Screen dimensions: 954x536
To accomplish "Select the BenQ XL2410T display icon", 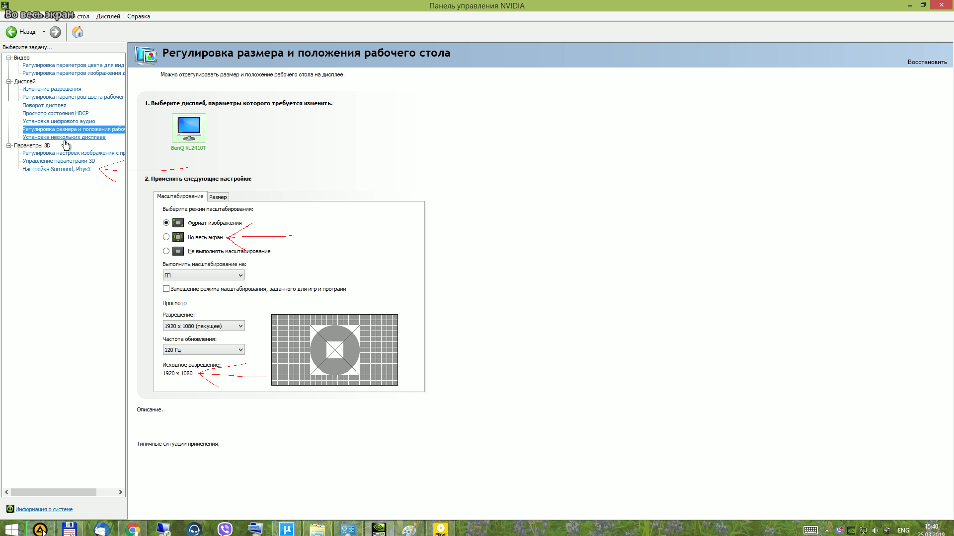I will point(189,128).
